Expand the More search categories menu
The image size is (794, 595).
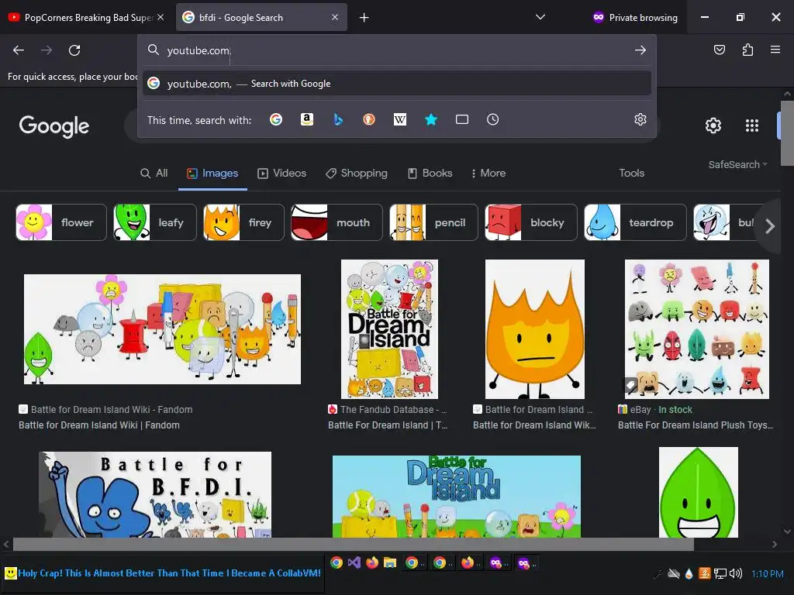pos(488,173)
